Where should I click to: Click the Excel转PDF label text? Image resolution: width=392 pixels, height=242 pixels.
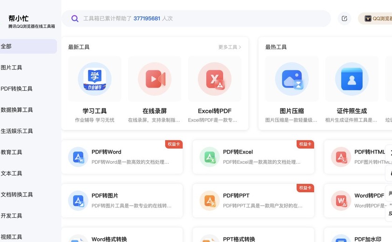(x=215, y=111)
